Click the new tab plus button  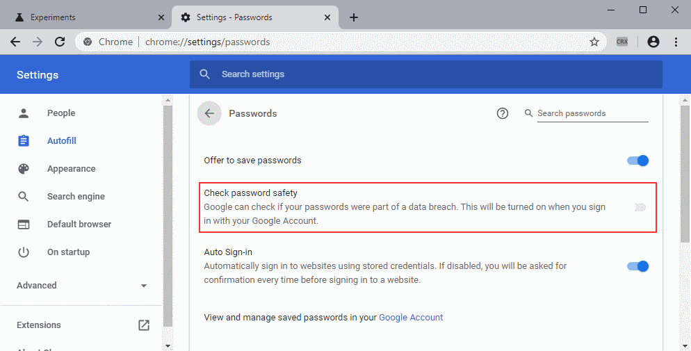click(354, 17)
